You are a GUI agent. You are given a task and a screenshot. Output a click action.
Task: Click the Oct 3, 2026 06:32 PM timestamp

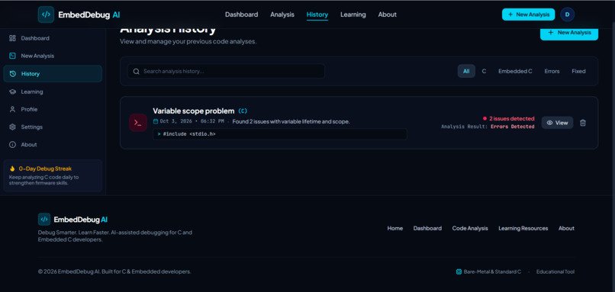(x=192, y=121)
